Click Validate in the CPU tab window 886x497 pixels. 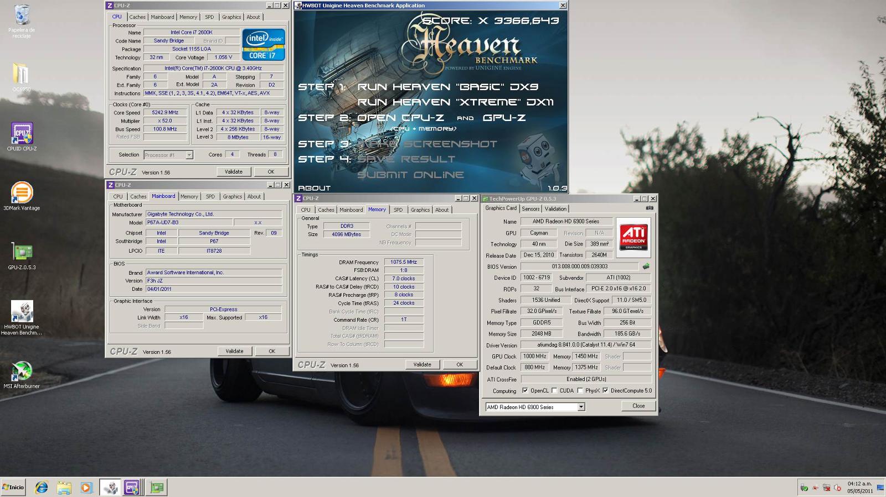pyautogui.click(x=234, y=172)
